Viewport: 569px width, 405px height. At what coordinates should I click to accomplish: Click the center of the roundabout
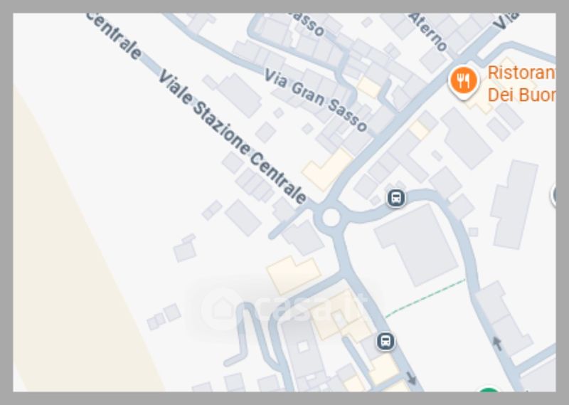(x=331, y=217)
